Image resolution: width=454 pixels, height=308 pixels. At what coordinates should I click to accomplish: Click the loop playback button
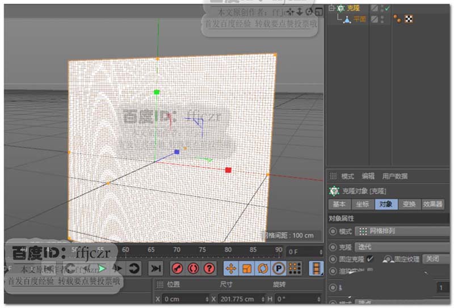point(134,269)
